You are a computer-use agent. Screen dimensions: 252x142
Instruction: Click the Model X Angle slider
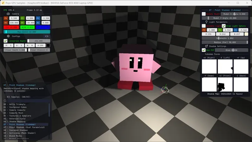[x=234, y=14]
